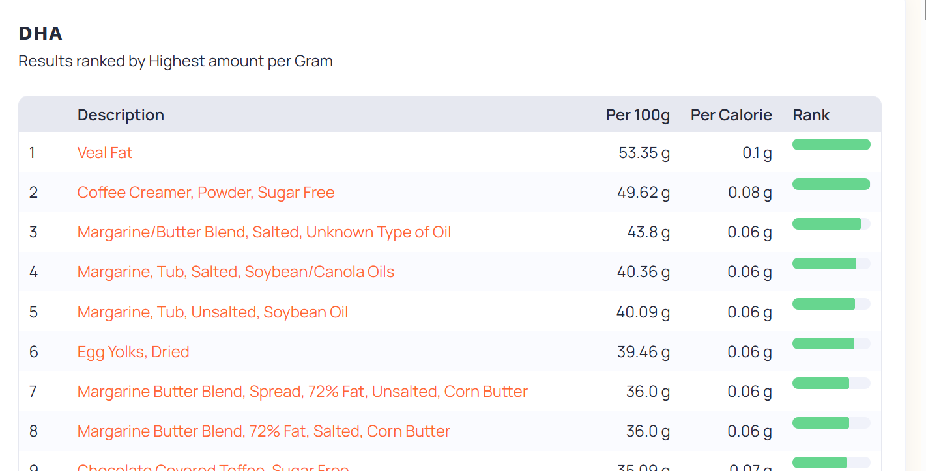Viewport: 926px width, 471px height.
Task: Select Margarine, Tub, Unsalted, Soybean Oil
Action: pos(212,312)
